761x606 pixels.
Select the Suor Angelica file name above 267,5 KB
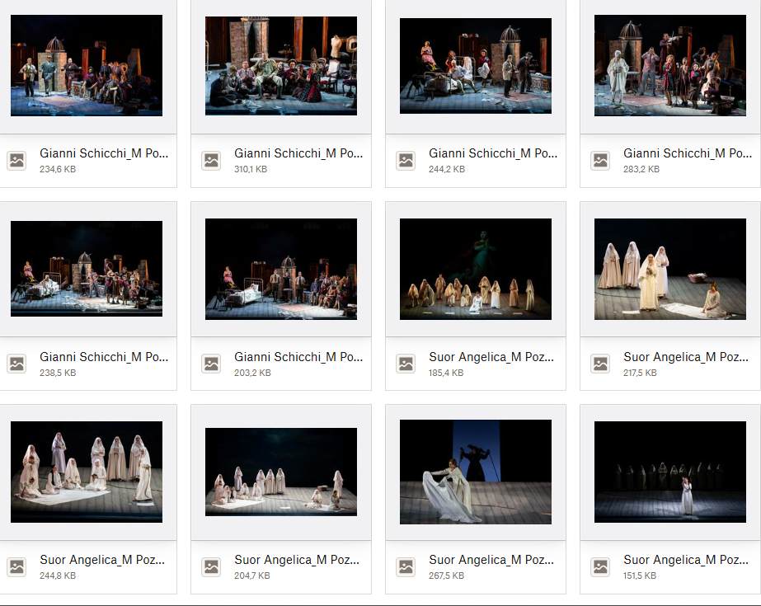(x=491, y=560)
